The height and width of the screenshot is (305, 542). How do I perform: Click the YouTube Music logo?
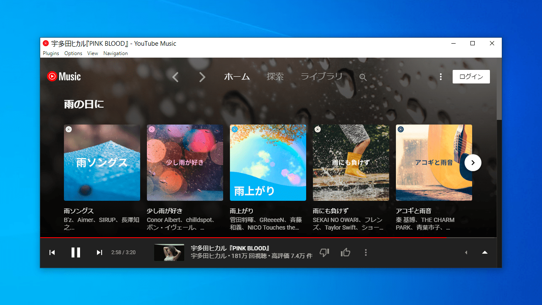64,77
